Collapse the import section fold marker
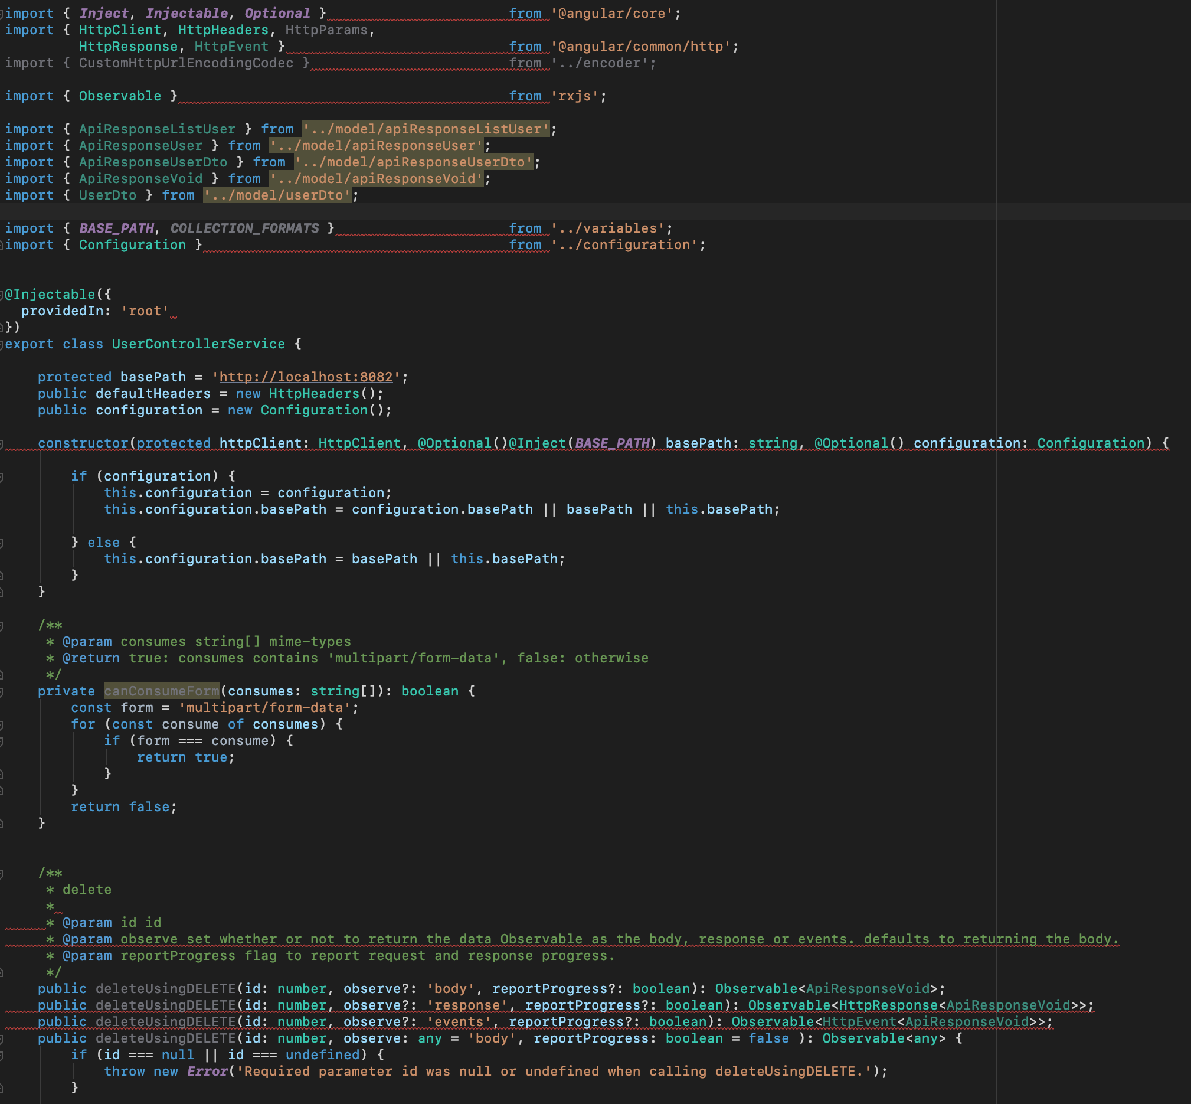The width and height of the screenshot is (1191, 1104). coord(2,13)
